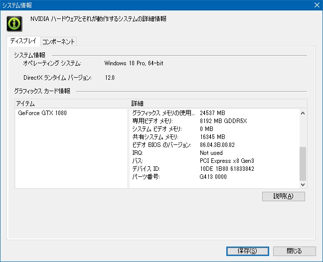Select the グラフィックス メモリの使用 row label
This screenshot has width=323, height=262.
click(x=163, y=113)
